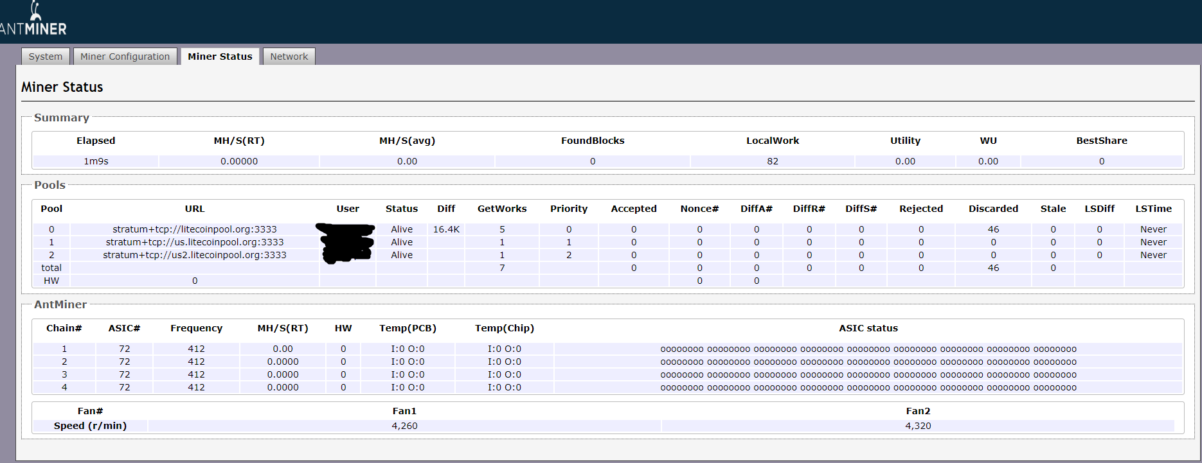Click the Temp(PCB) column header
Image resolution: width=1202 pixels, height=463 pixels.
pos(408,328)
